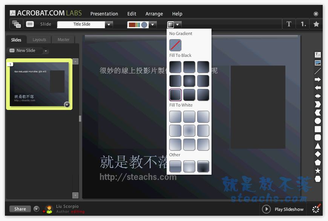Screen dimensions: 328x221
Task: Select slide 1 thumbnail
Action: tap(39, 84)
